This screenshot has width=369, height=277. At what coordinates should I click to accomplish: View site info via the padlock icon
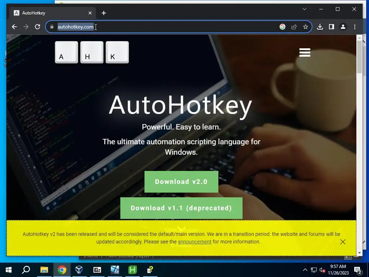point(52,27)
